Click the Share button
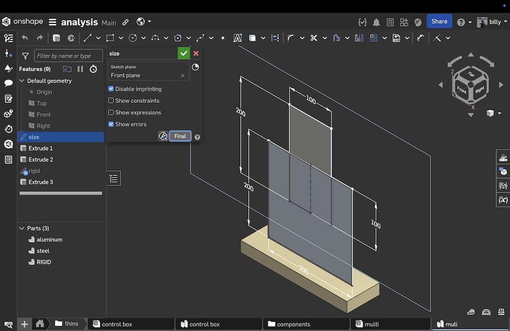 [x=439, y=21]
